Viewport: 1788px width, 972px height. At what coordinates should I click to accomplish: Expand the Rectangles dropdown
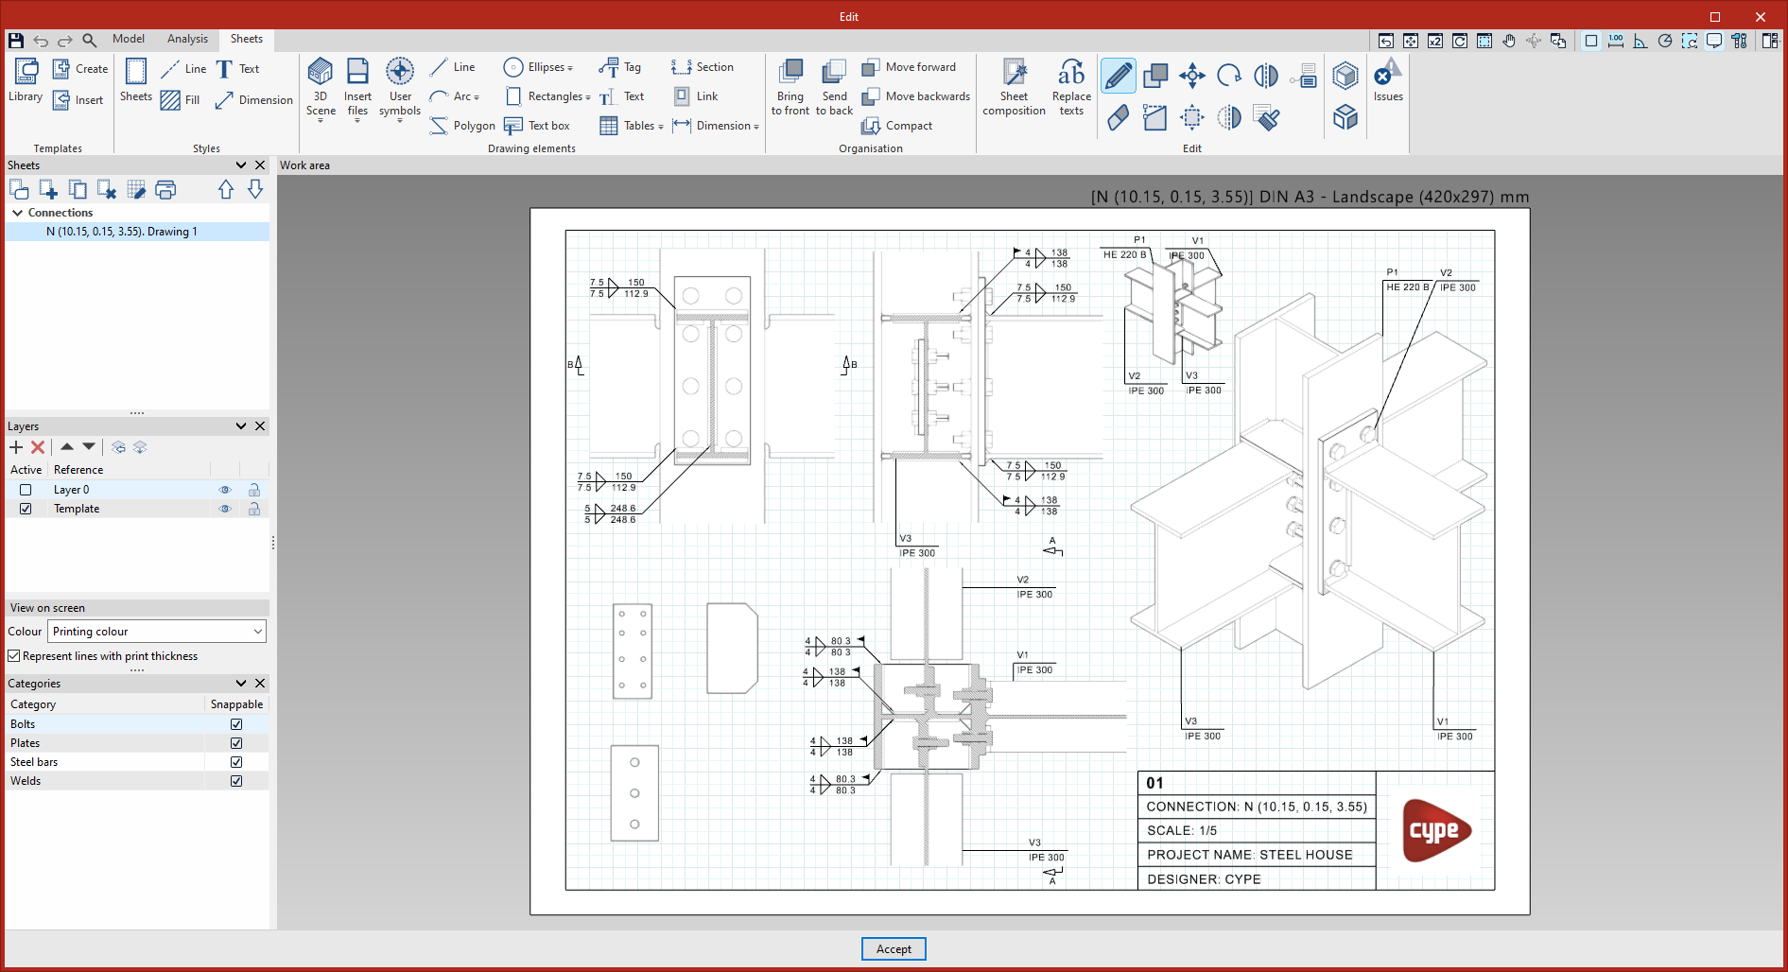coord(588,97)
